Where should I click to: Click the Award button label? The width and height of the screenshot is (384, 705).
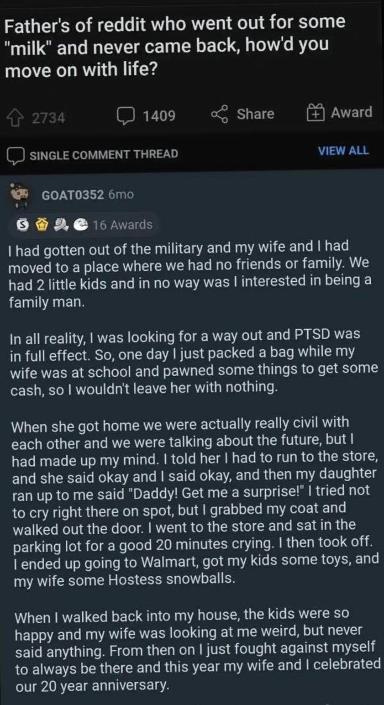click(x=351, y=112)
